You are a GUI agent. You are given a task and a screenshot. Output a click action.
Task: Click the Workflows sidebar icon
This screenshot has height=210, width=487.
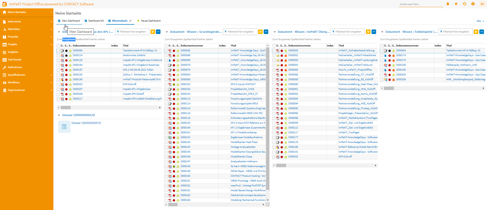click(4, 83)
